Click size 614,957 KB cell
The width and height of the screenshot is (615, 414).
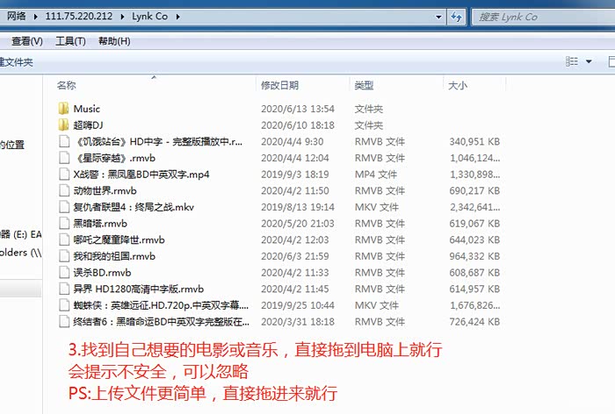[x=474, y=289]
